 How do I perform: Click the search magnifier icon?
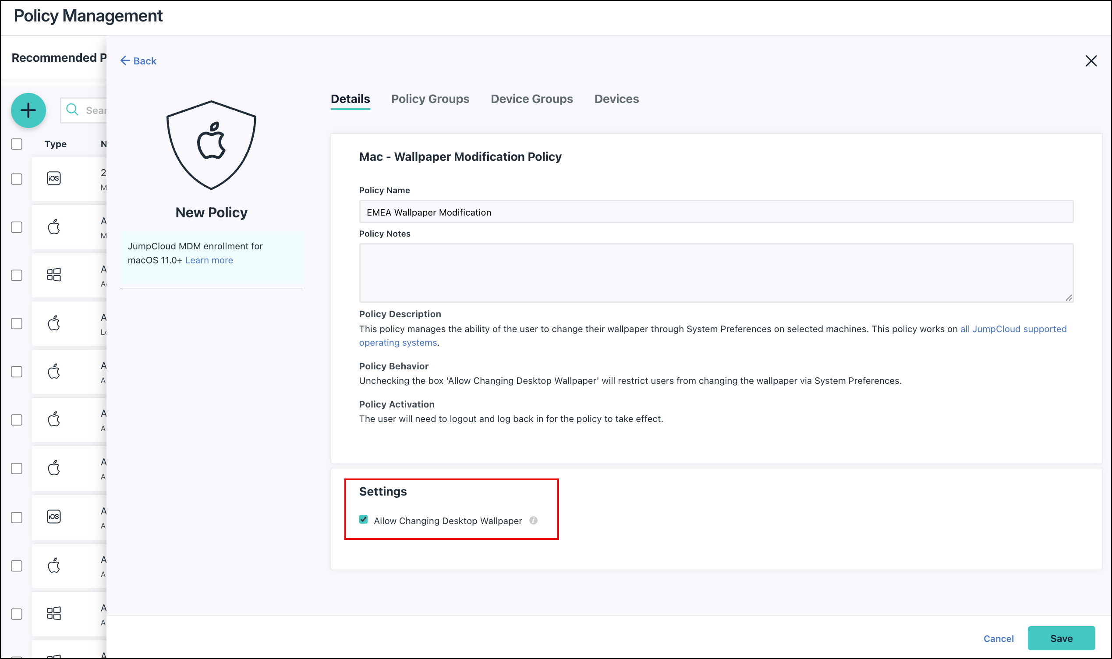pos(72,110)
